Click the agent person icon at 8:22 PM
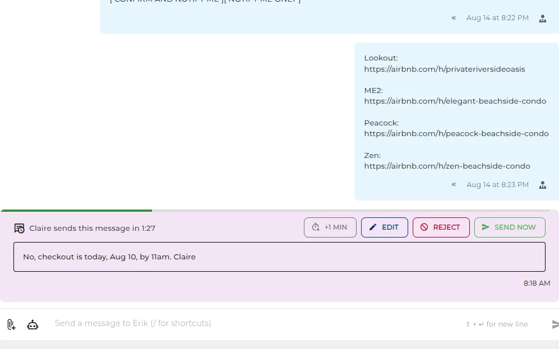 click(x=543, y=18)
